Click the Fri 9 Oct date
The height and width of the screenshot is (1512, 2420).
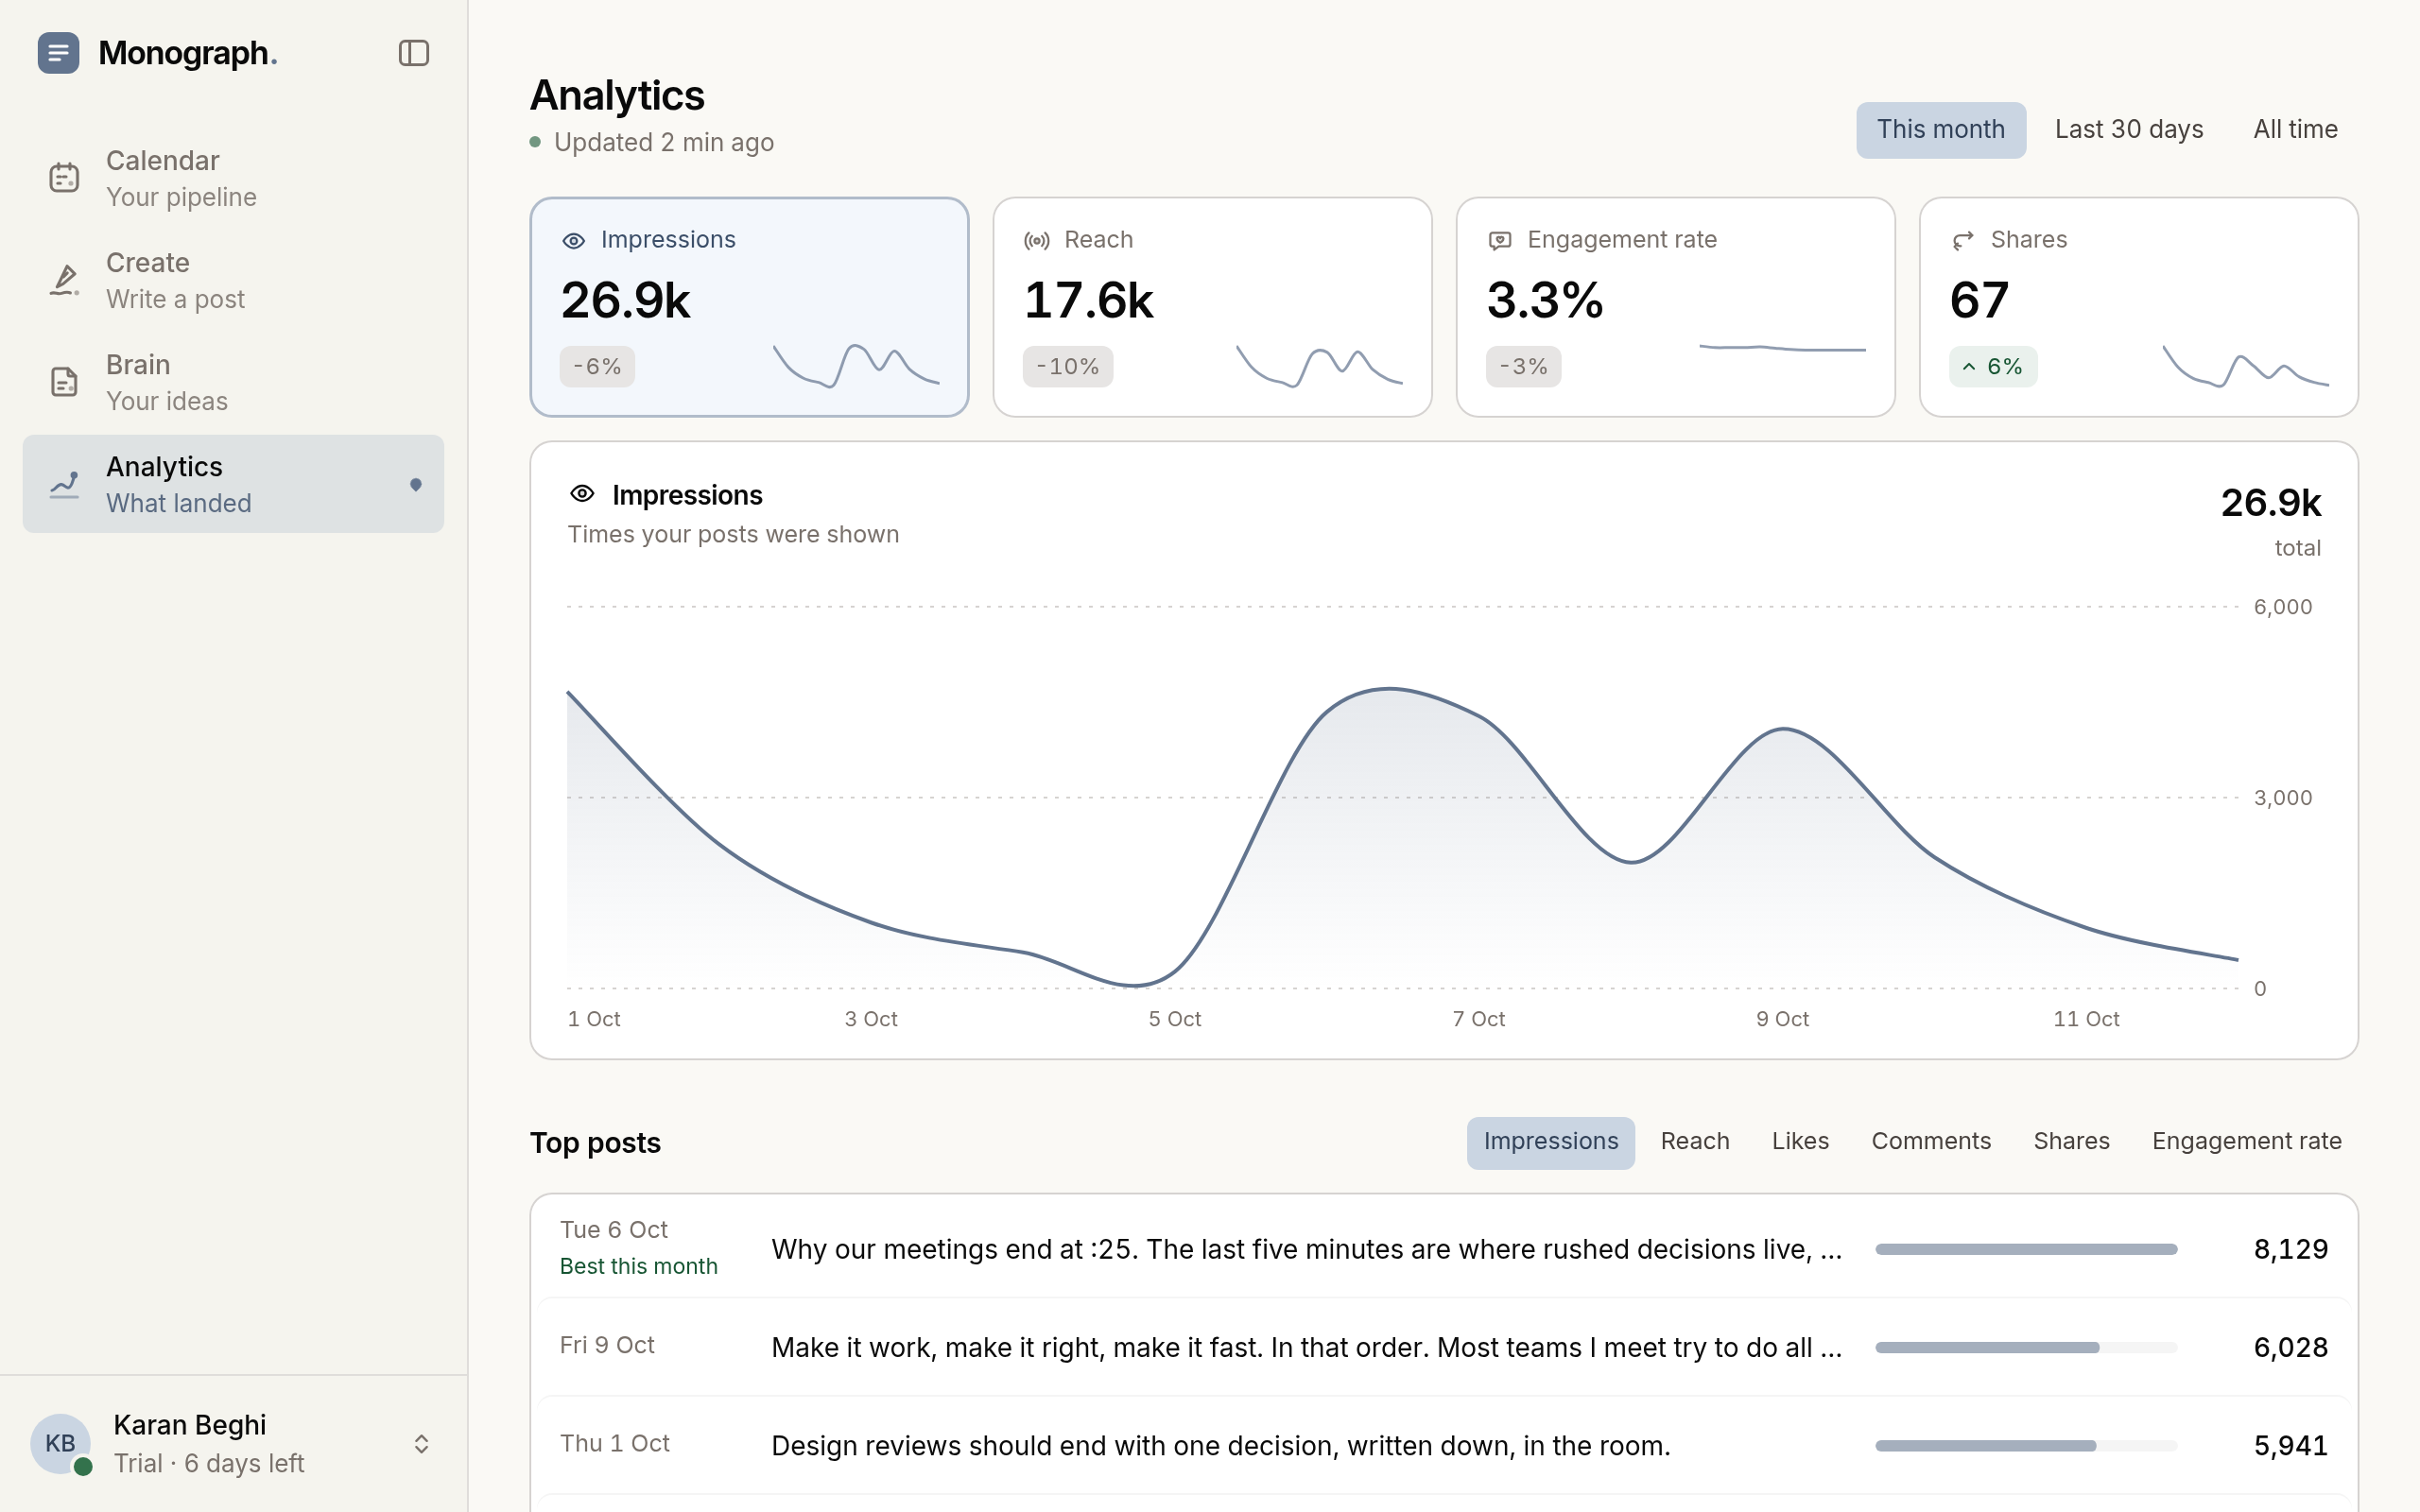(607, 1346)
